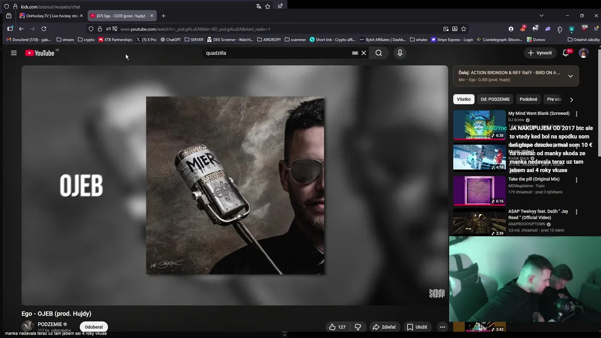Open the stream bookmarks folder
This screenshot has width=601, height=338.
click(65, 40)
